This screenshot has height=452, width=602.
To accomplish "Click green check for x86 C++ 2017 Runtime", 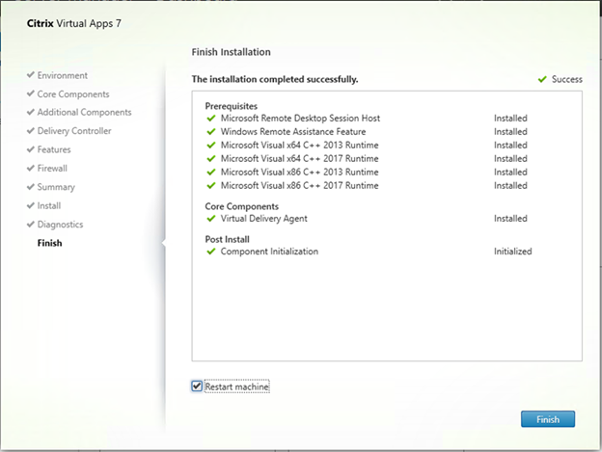I will [210, 186].
